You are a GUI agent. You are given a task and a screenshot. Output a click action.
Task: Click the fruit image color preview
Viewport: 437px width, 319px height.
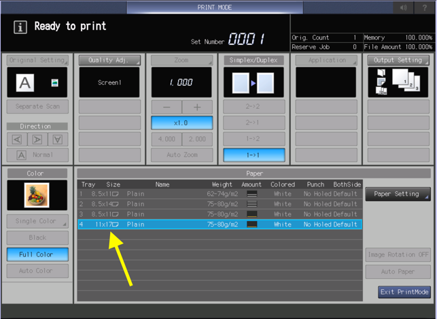pos(35,195)
